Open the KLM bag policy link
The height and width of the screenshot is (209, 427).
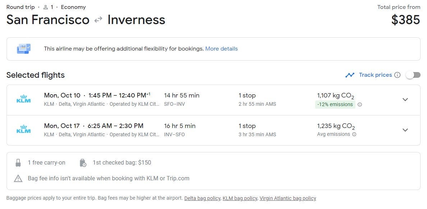[240, 198]
